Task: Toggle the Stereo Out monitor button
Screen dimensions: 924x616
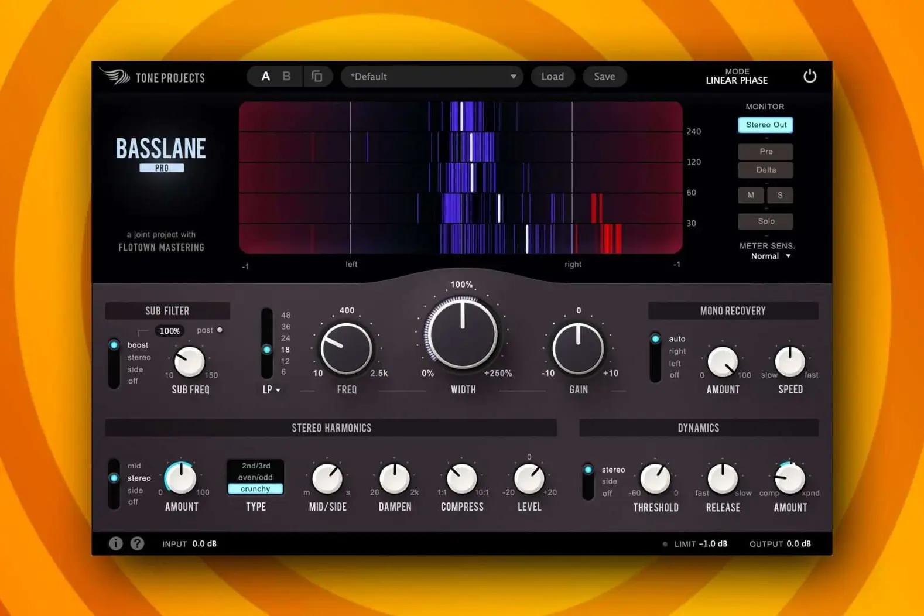Action: click(766, 125)
